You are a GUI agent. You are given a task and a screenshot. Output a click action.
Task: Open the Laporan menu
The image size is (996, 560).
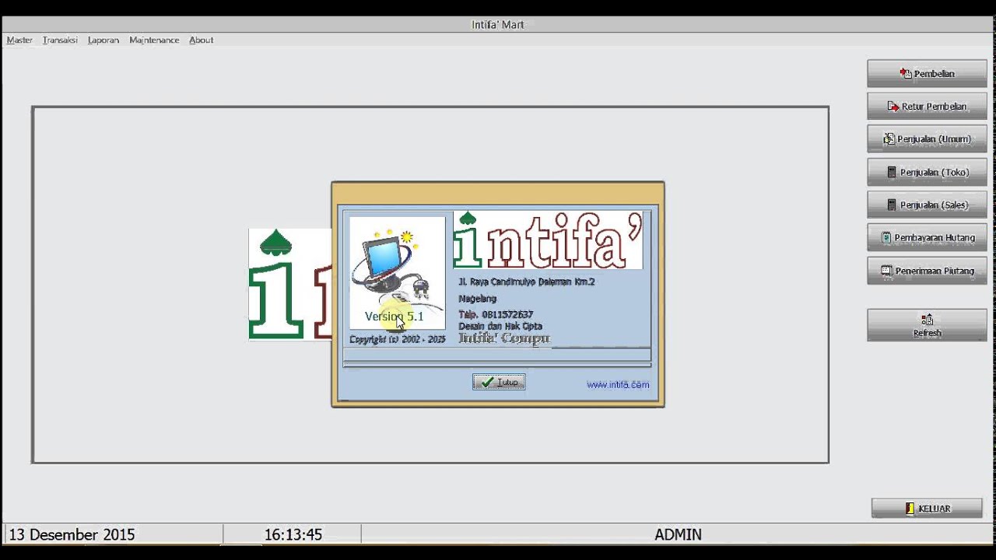[x=103, y=40]
